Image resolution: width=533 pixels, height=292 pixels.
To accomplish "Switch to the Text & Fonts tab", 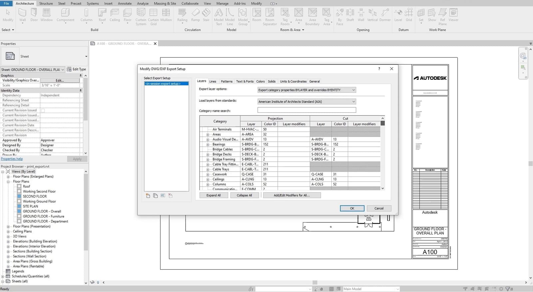I will pos(245,81).
